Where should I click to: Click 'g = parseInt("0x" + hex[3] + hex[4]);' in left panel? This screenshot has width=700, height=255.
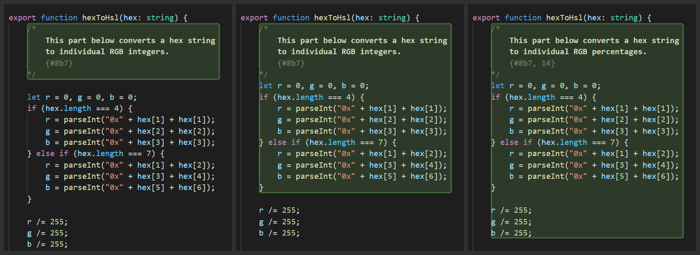130,176
